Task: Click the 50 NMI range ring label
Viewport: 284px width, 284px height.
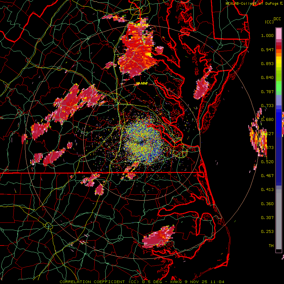Action: (142, 84)
